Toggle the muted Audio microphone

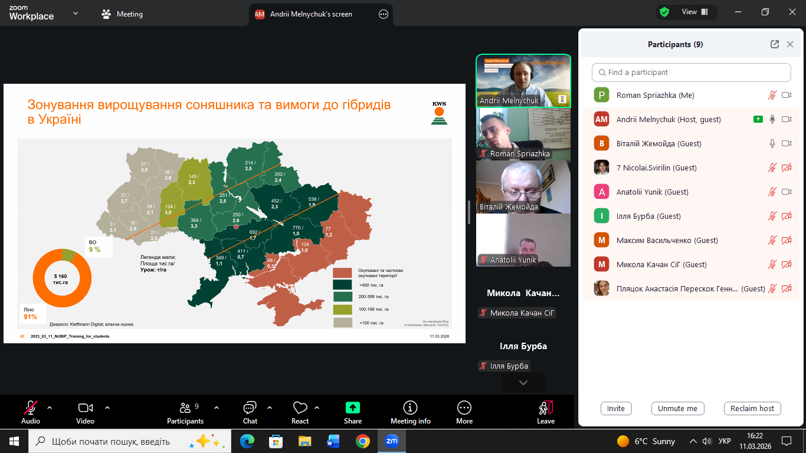coord(31,408)
